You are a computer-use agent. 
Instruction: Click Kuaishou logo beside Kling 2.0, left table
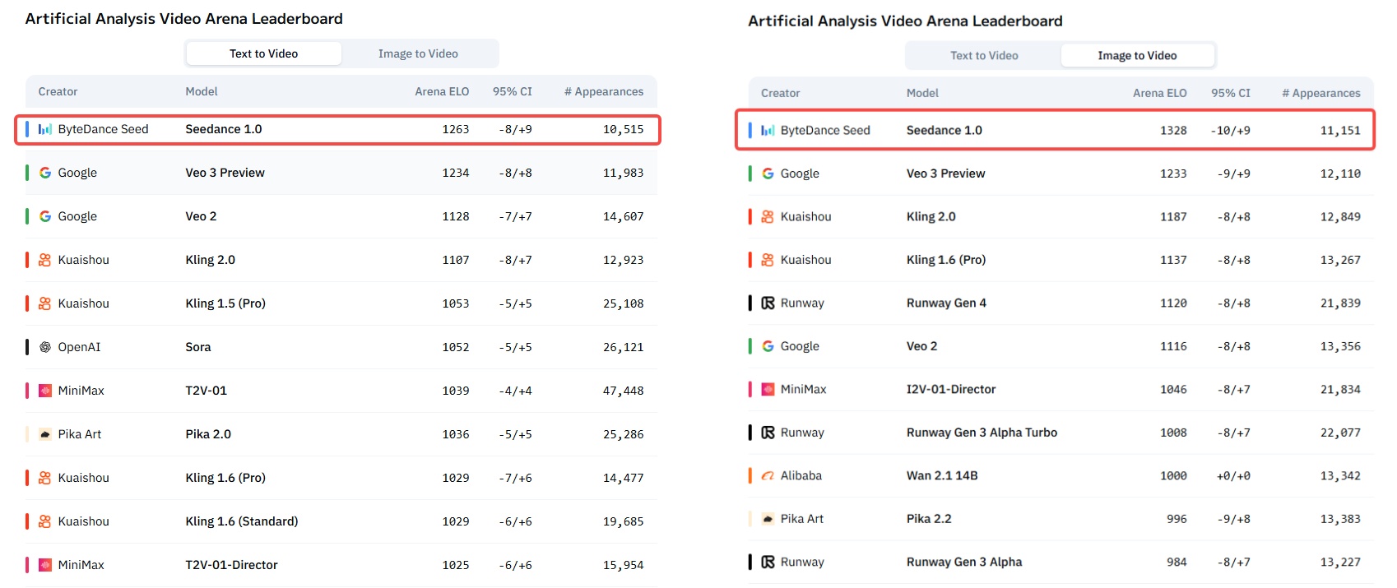(x=45, y=260)
